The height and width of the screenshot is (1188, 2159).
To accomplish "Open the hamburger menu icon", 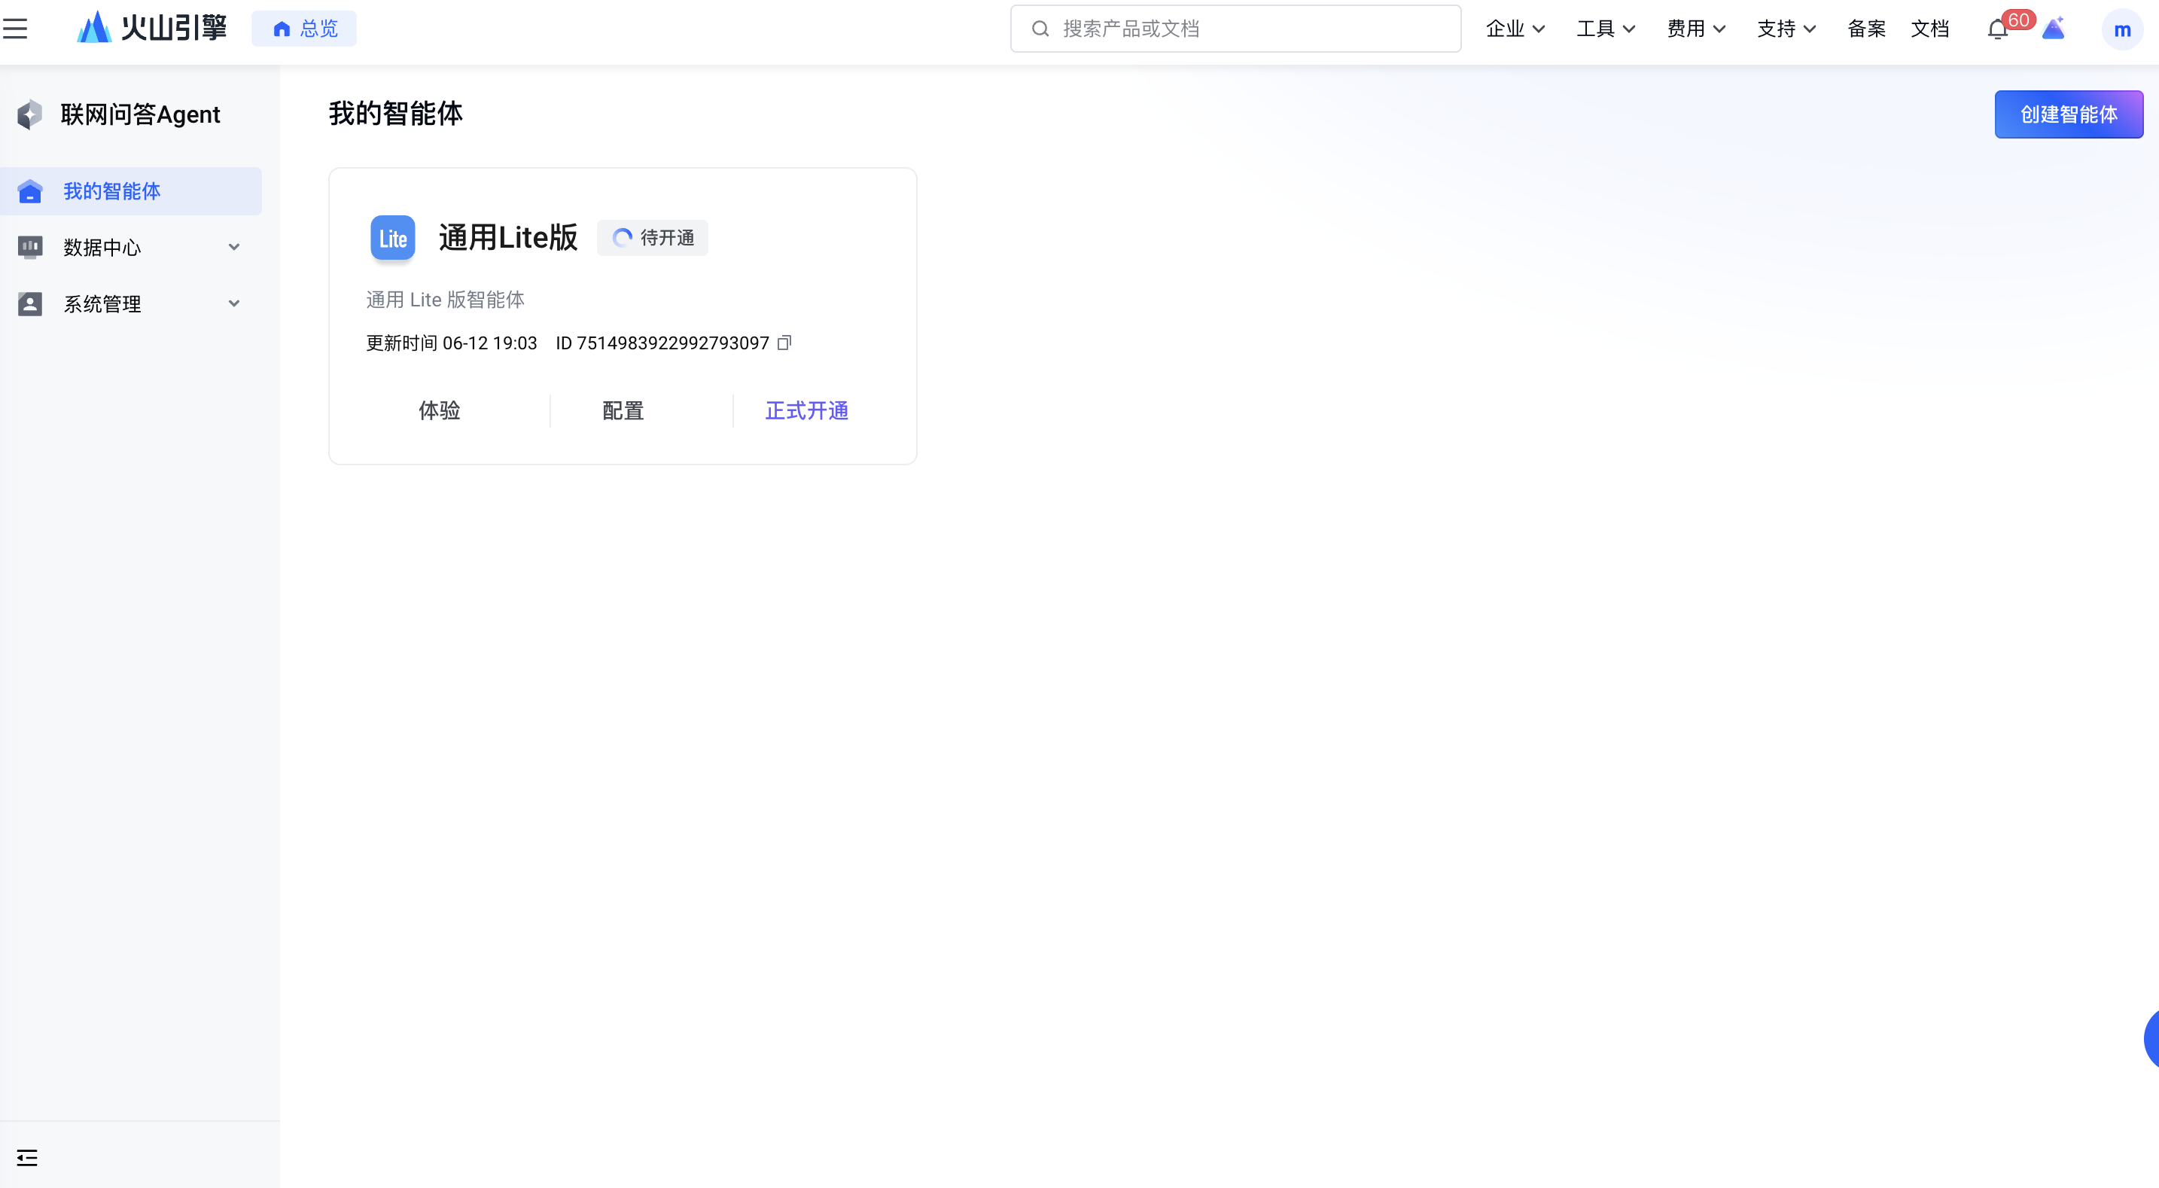I will (x=15, y=29).
